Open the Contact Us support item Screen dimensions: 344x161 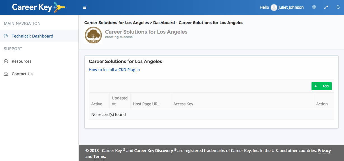pos(39,74)
